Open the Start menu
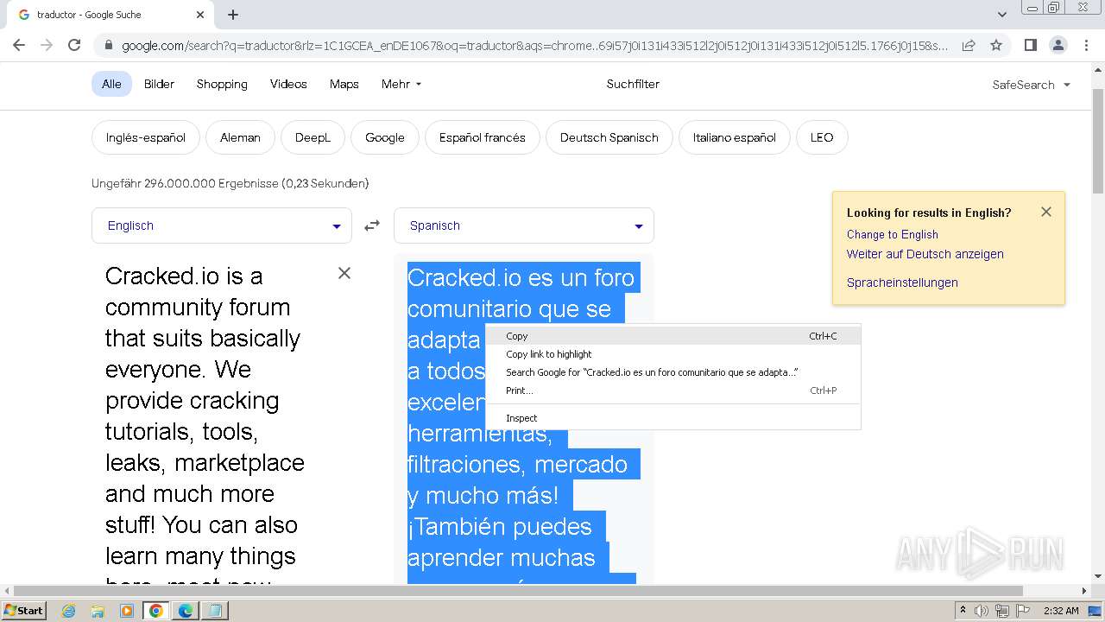 [23, 611]
